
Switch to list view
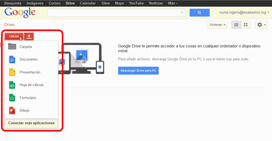pos(236,25)
